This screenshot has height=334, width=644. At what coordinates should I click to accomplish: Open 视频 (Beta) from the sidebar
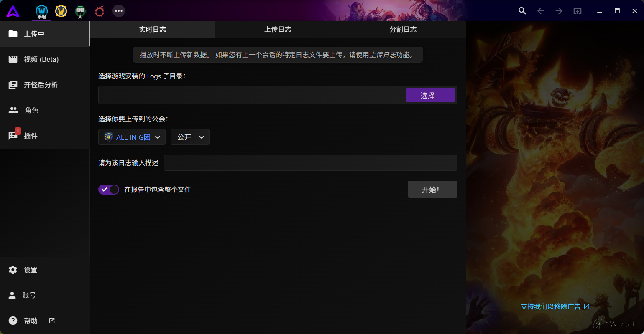pyautogui.click(x=41, y=59)
